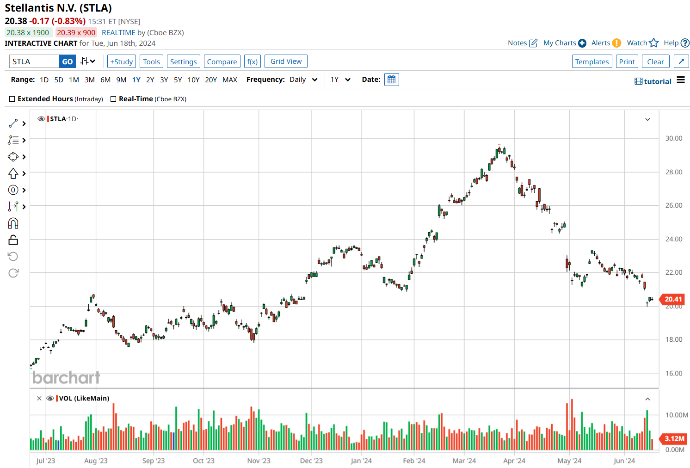Click the undo arrow icon
690x468 pixels.
point(13,257)
